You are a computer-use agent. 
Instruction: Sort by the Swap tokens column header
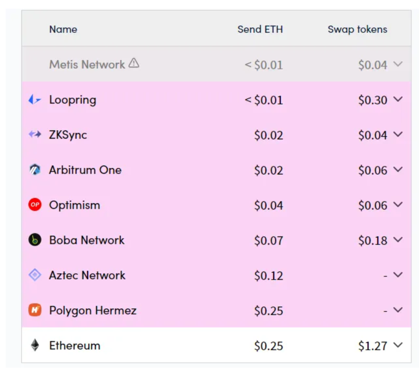point(357,29)
